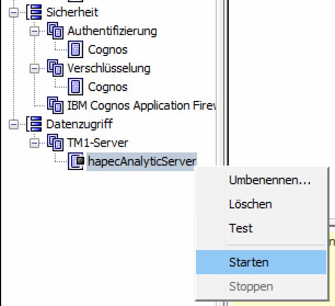The width and height of the screenshot is (335, 306).
Task: Click the hapecAnalyticServer server icon
Action: point(77,161)
